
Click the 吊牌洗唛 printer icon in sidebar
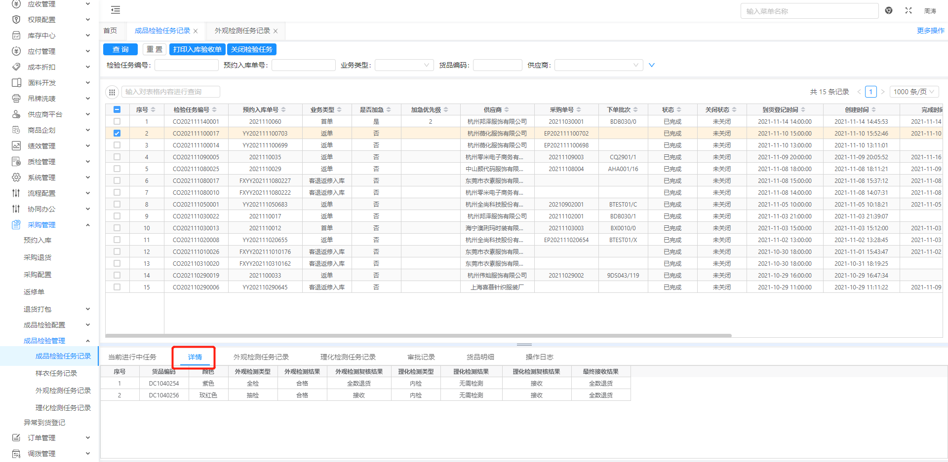point(16,99)
